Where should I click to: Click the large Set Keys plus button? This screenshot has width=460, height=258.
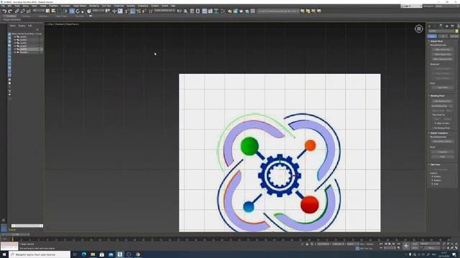tap(406, 246)
